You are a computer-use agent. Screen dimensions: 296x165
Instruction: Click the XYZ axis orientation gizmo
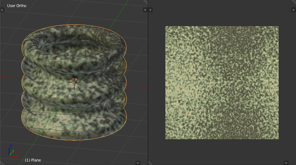click(x=14, y=151)
